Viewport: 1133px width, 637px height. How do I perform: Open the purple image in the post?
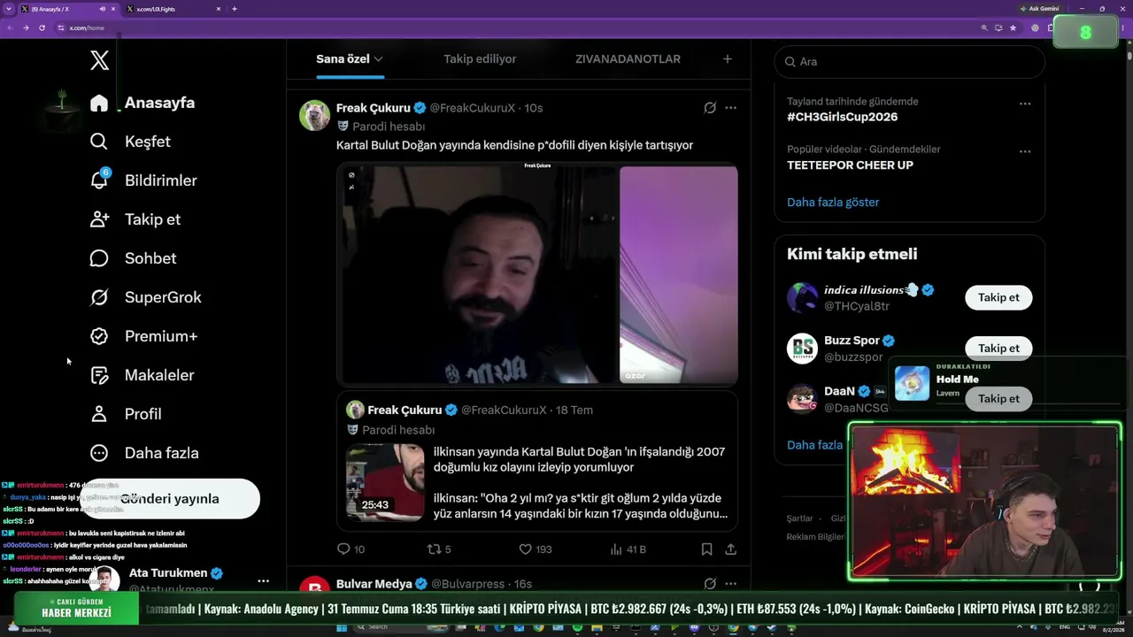coord(679,275)
